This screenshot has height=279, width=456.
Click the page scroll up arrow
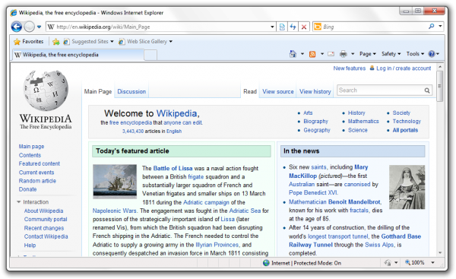tap(440, 67)
